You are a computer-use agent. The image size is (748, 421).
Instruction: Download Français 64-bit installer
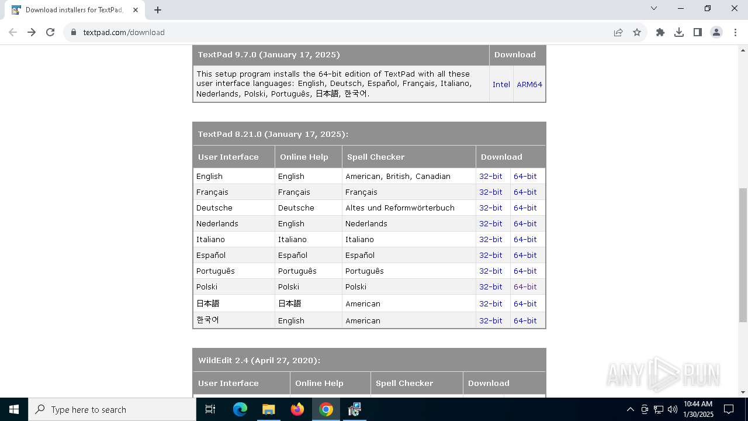click(x=525, y=192)
